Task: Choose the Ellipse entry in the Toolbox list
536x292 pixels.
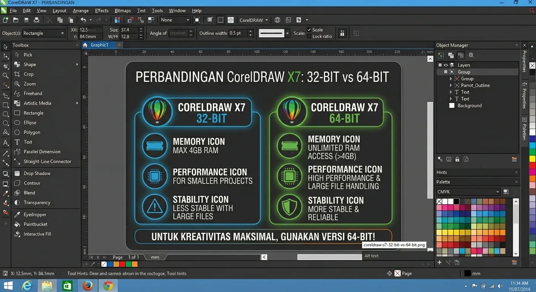Action: pyautogui.click(x=46, y=122)
